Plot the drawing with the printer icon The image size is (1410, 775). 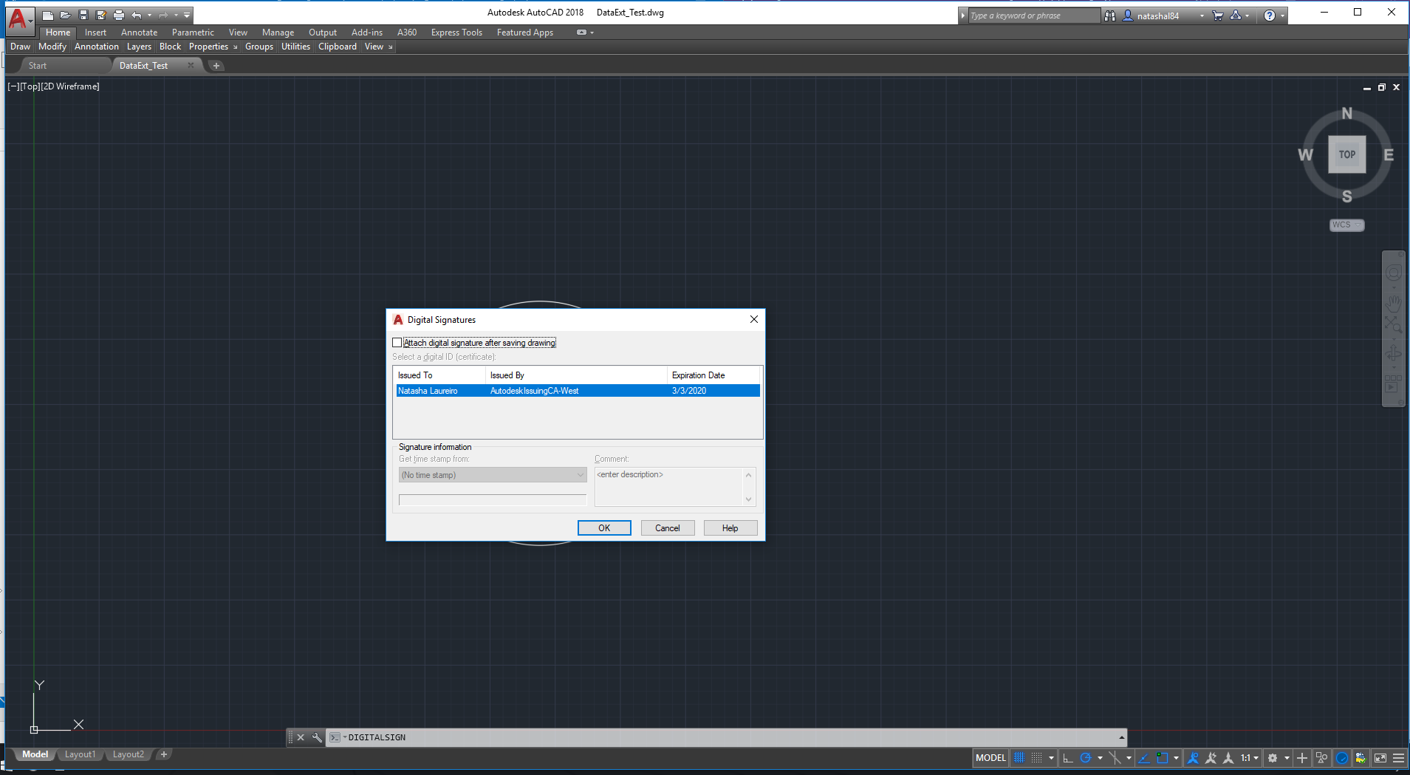[119, 15]
